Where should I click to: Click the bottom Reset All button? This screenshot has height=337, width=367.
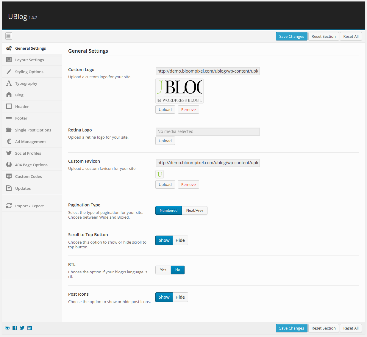[x=351, y=328]
